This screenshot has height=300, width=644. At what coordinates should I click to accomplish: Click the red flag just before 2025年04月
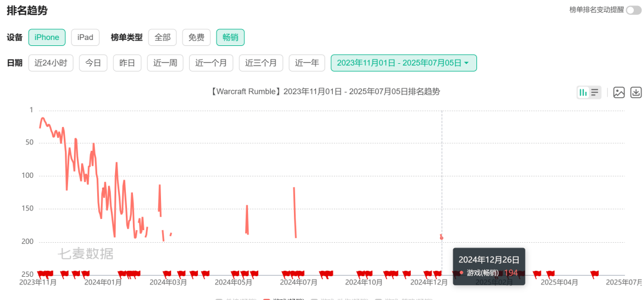(x=550, y=273)
